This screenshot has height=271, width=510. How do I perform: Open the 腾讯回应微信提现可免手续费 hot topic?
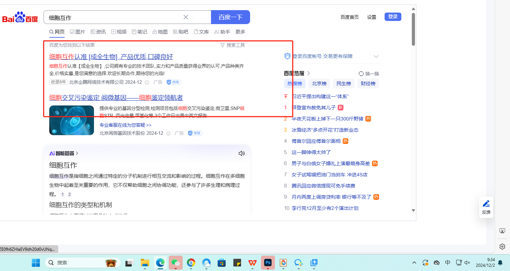(323, 186)
